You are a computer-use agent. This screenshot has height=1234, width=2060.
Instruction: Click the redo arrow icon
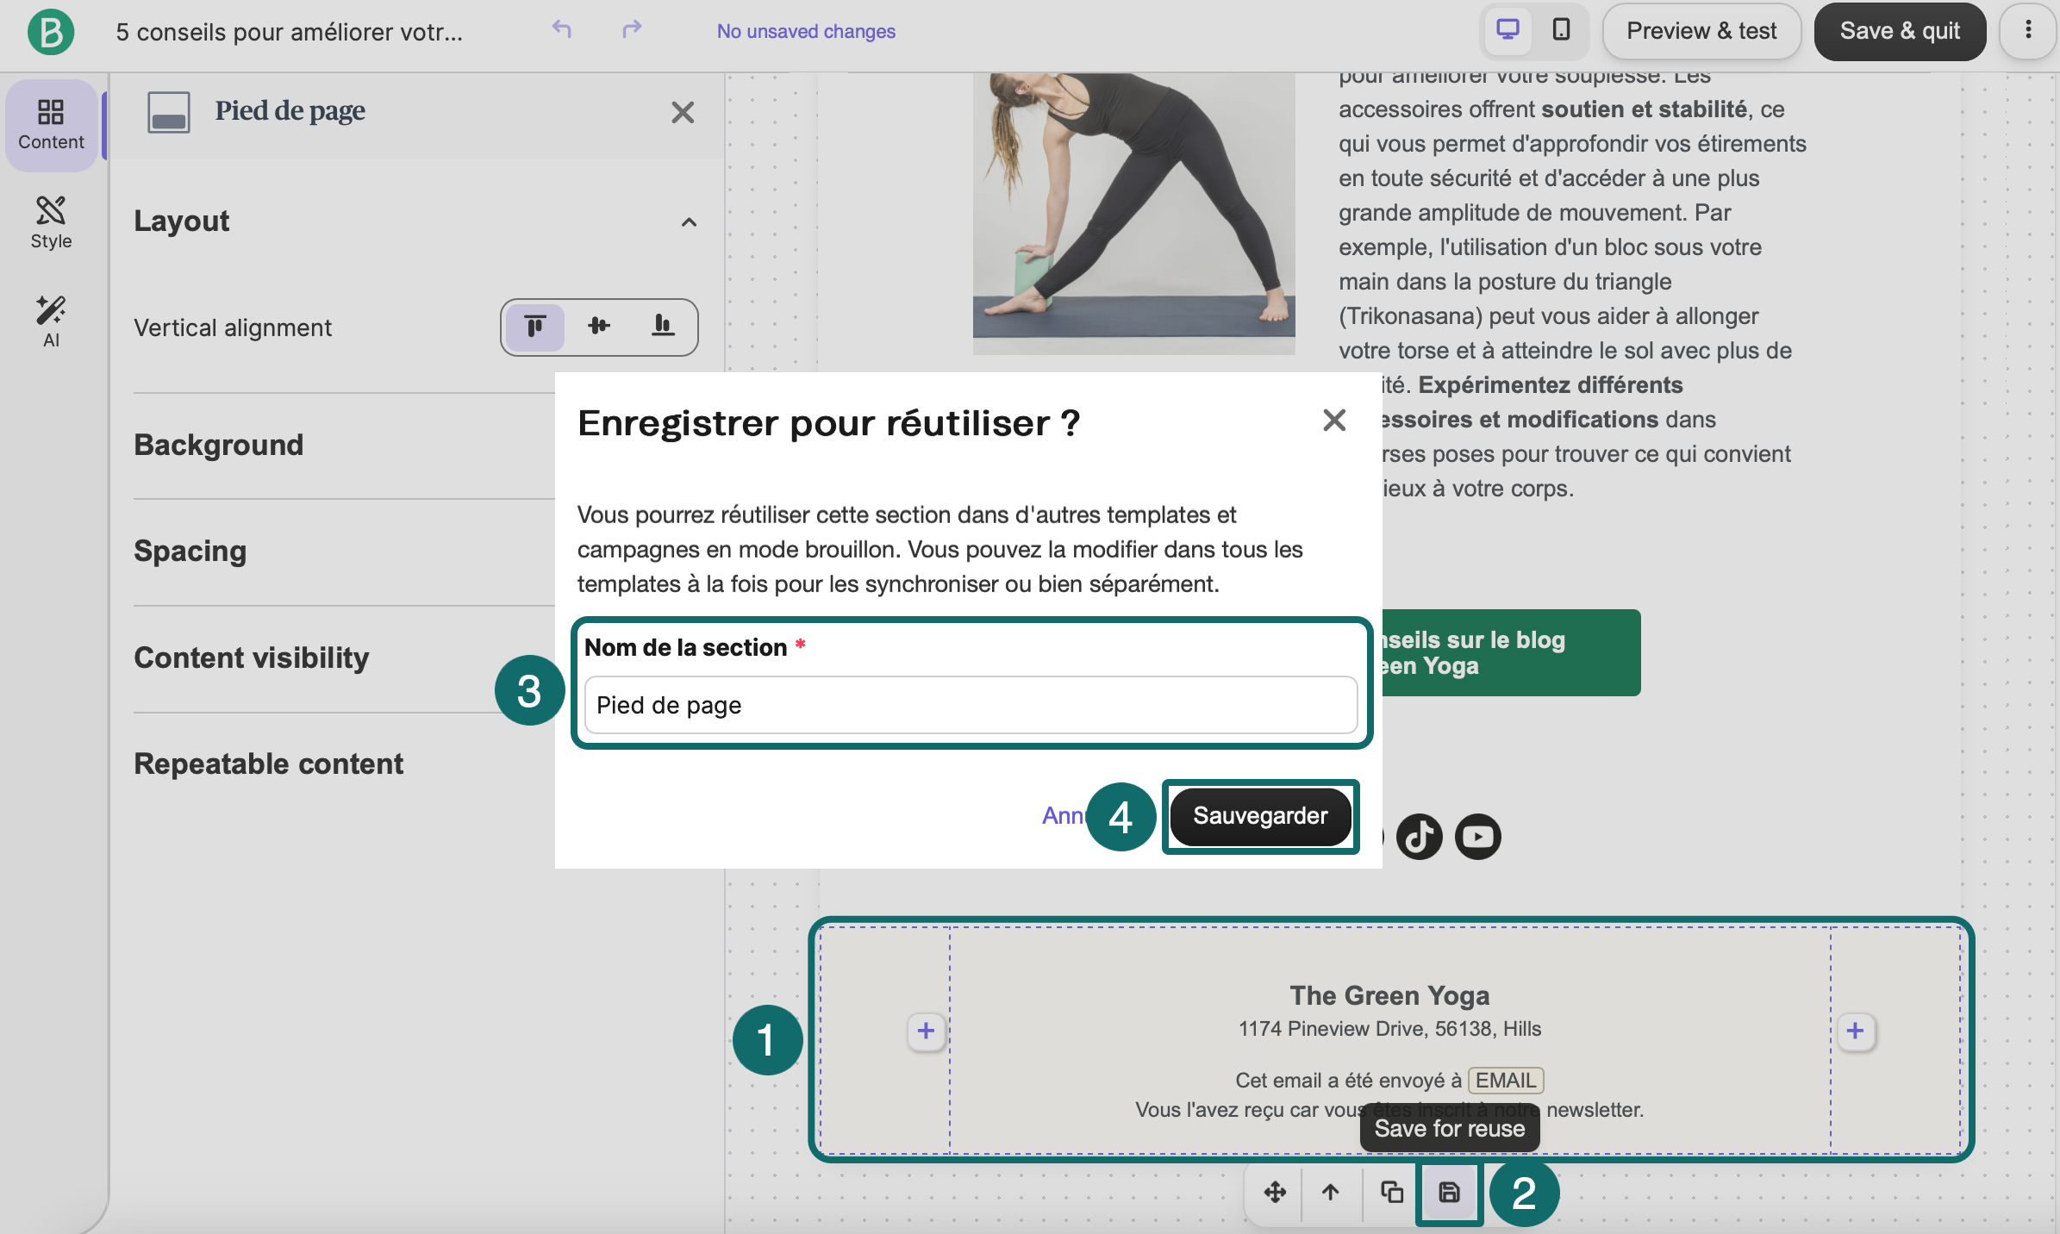click(x=632, y=30)
